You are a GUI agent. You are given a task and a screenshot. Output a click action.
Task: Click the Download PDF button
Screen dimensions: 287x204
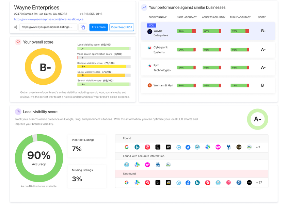122,27
